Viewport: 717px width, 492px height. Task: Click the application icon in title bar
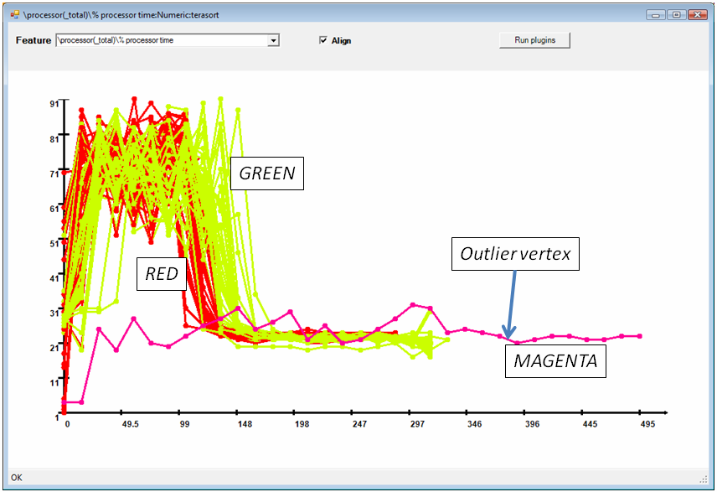14,14
